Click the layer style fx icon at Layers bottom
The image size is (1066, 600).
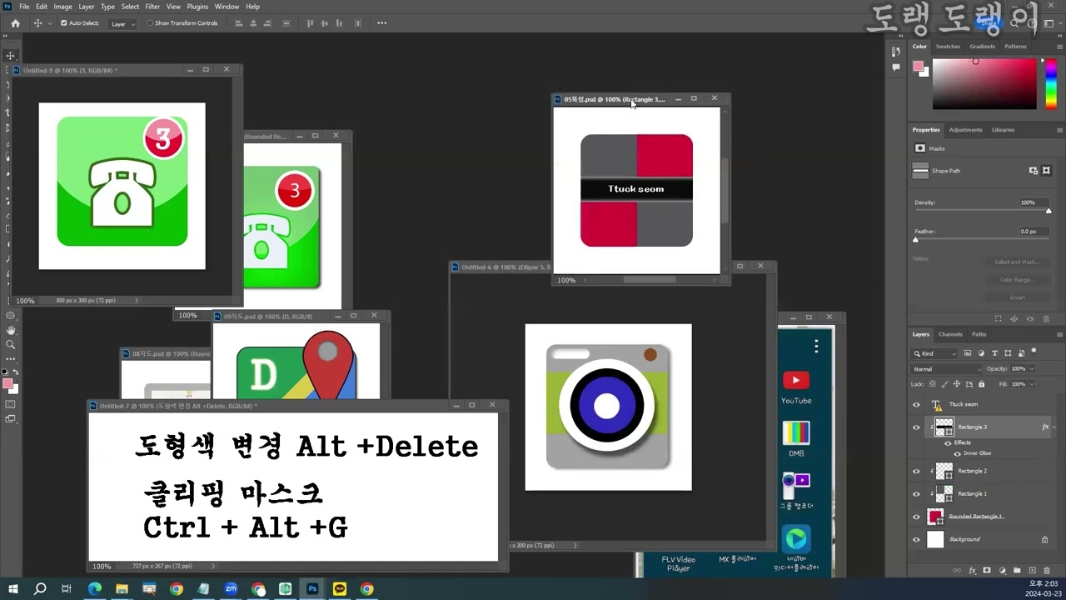tap(972, 571)
